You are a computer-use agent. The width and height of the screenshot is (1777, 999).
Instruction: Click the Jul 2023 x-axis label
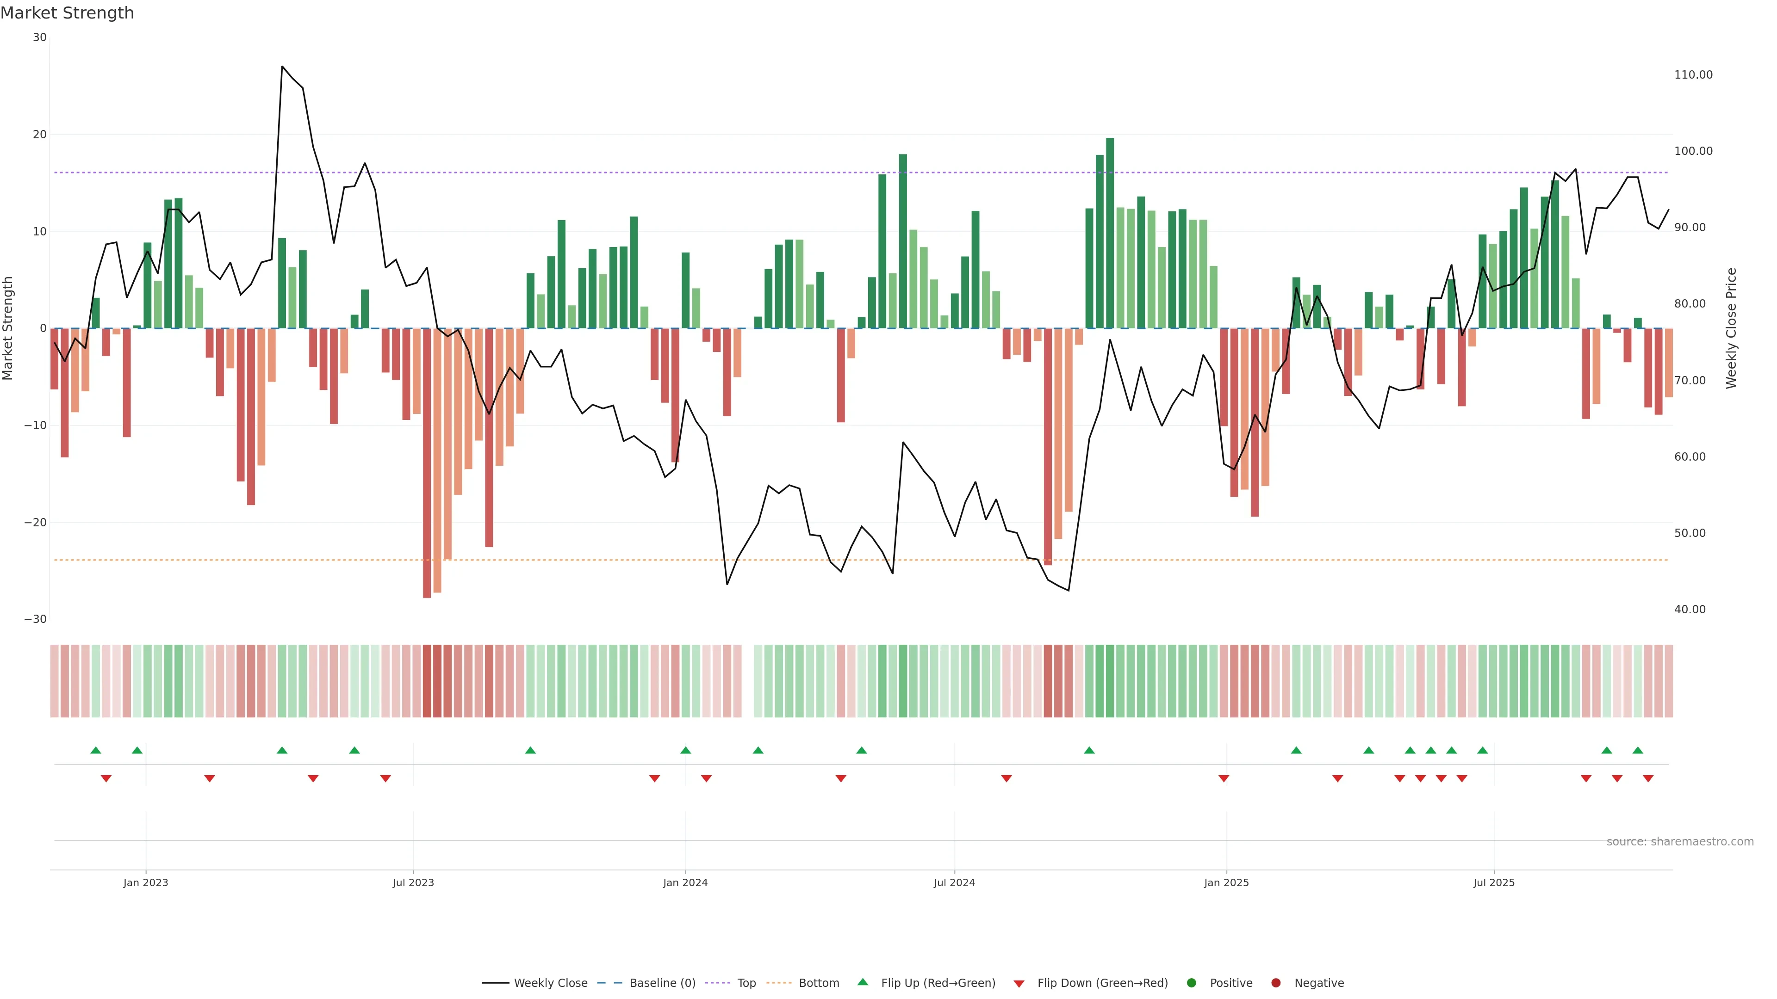[x=413, y=882]
